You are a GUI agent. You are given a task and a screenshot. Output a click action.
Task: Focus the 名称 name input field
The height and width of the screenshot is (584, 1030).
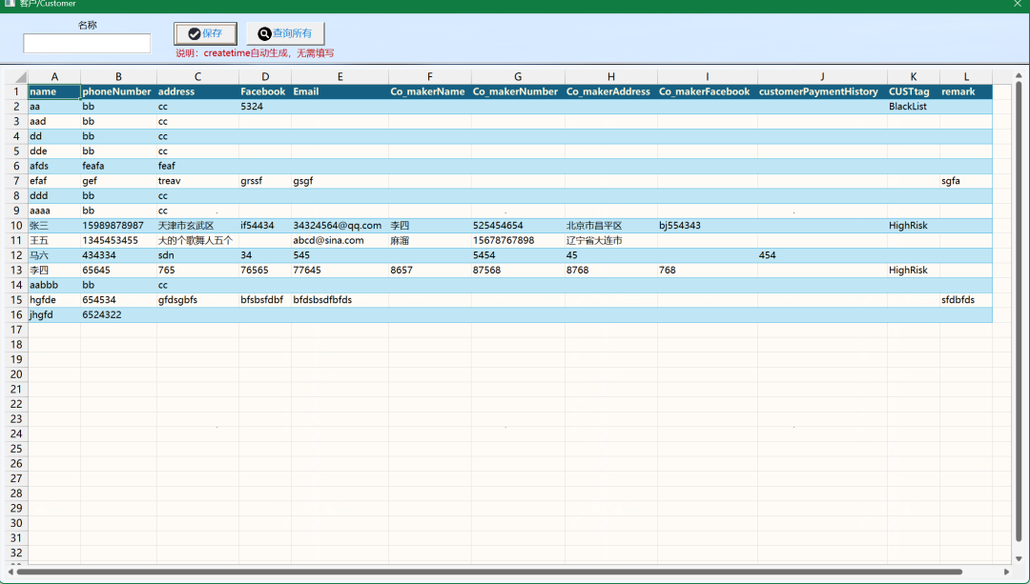click(x=87, y=43)
